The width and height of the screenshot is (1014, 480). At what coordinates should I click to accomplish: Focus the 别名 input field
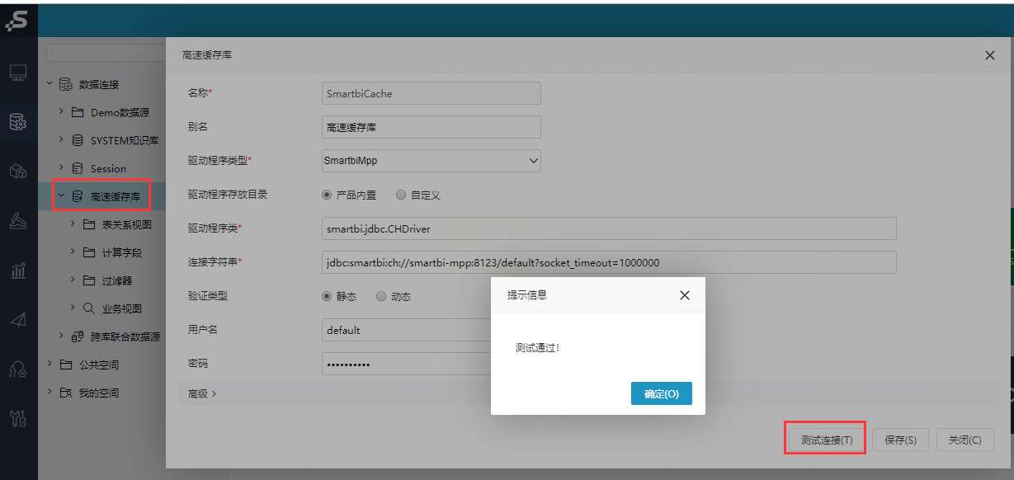[432, 127]
